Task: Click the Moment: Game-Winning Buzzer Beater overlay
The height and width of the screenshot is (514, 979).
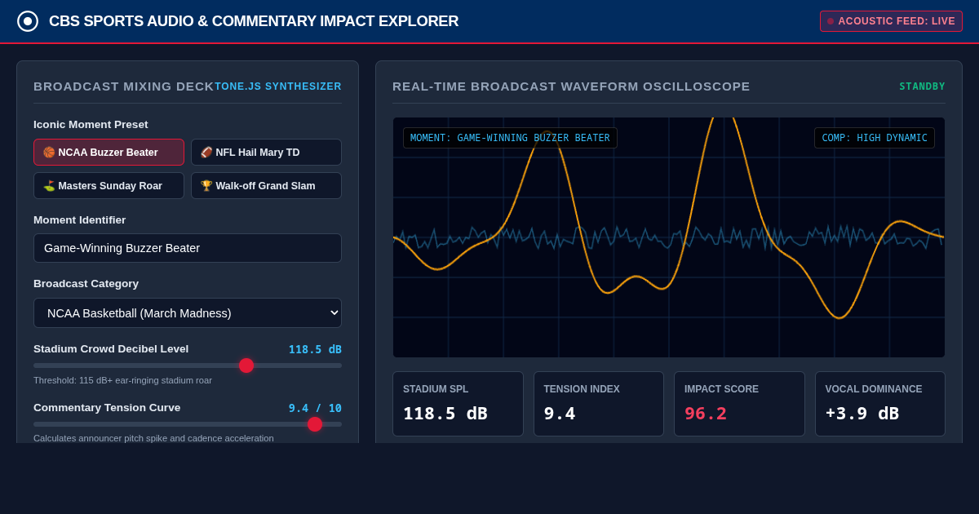Action: [510, 138]
